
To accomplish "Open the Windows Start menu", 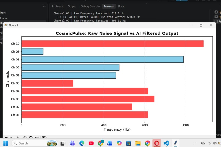I will [6, 143].
